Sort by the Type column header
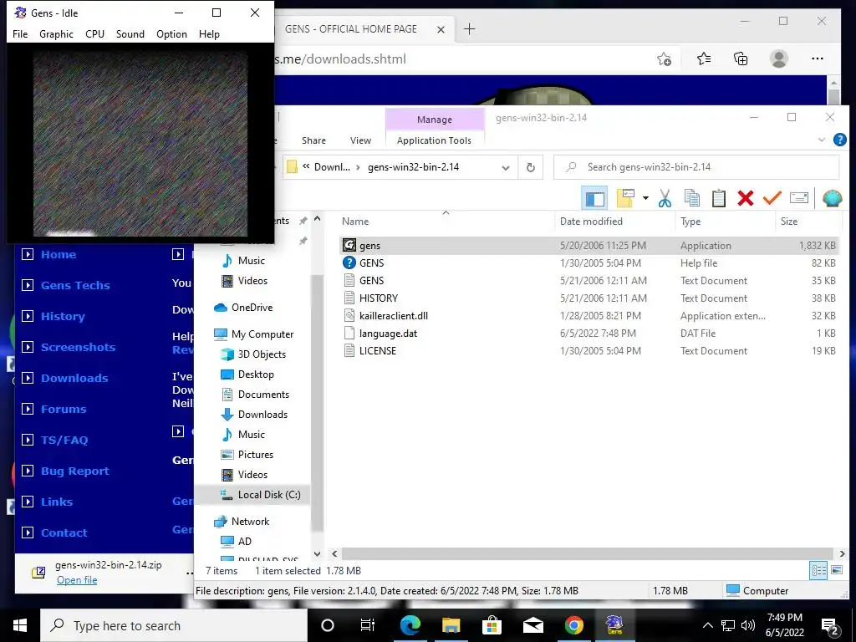This screenshot has height=642, width=856. 690,221
